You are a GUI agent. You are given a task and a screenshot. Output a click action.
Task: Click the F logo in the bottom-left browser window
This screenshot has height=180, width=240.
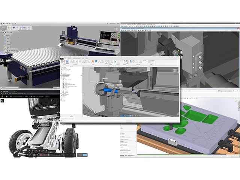pos(3,96)
